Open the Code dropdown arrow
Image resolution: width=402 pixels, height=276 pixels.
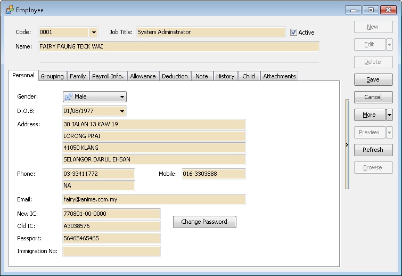coord(94,33)
